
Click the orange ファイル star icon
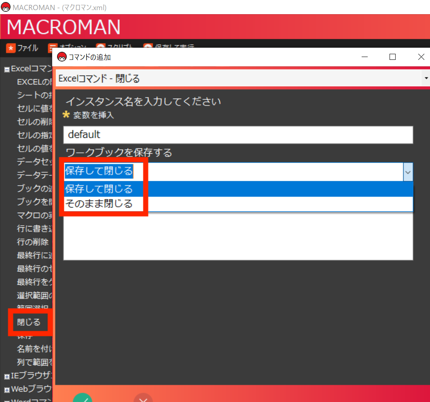pyautogui.click(x=11, y=48)
